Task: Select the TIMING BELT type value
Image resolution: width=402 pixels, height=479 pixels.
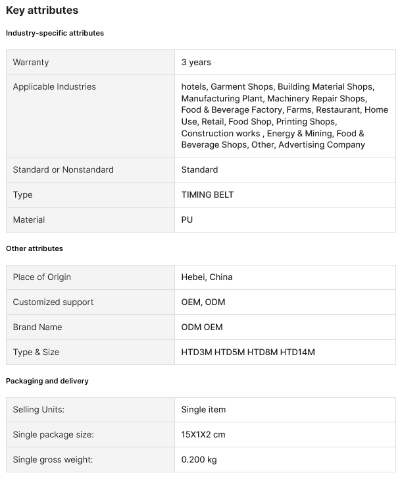Action: click(x=207, y=195)
